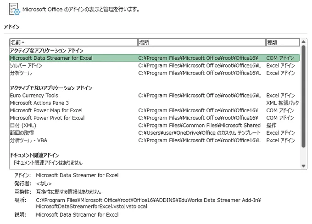
Task: Click XML 拡張パック type cell
Action: pos(283,103)
